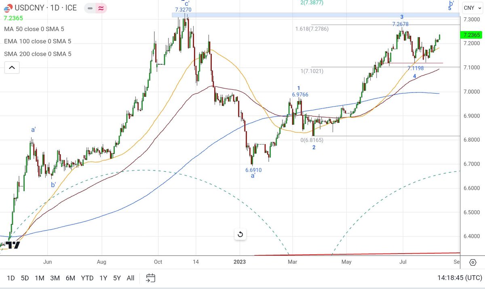
Task: Select the 1M time range
Action: (40, 278)
